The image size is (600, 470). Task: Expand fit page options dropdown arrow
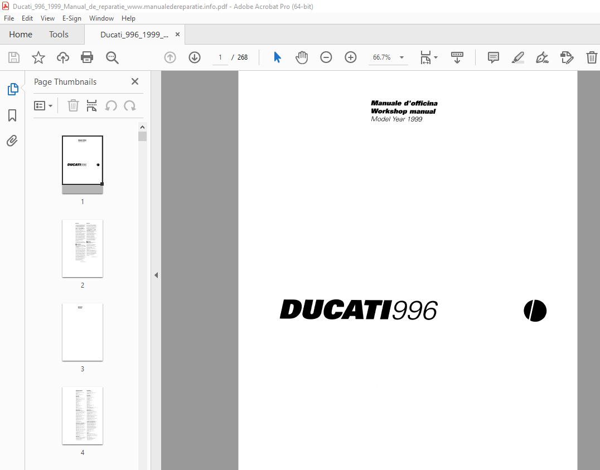click(436, 57)
